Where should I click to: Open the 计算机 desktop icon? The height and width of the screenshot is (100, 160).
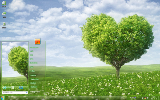4,4
